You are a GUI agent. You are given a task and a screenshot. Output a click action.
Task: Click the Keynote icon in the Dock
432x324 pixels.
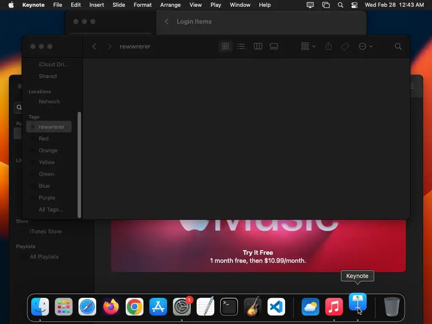tap(358, 302)
